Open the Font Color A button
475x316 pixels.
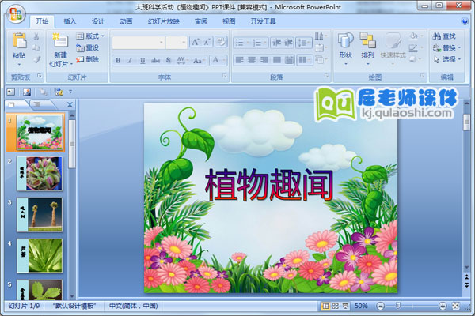[x=215, y=60]
